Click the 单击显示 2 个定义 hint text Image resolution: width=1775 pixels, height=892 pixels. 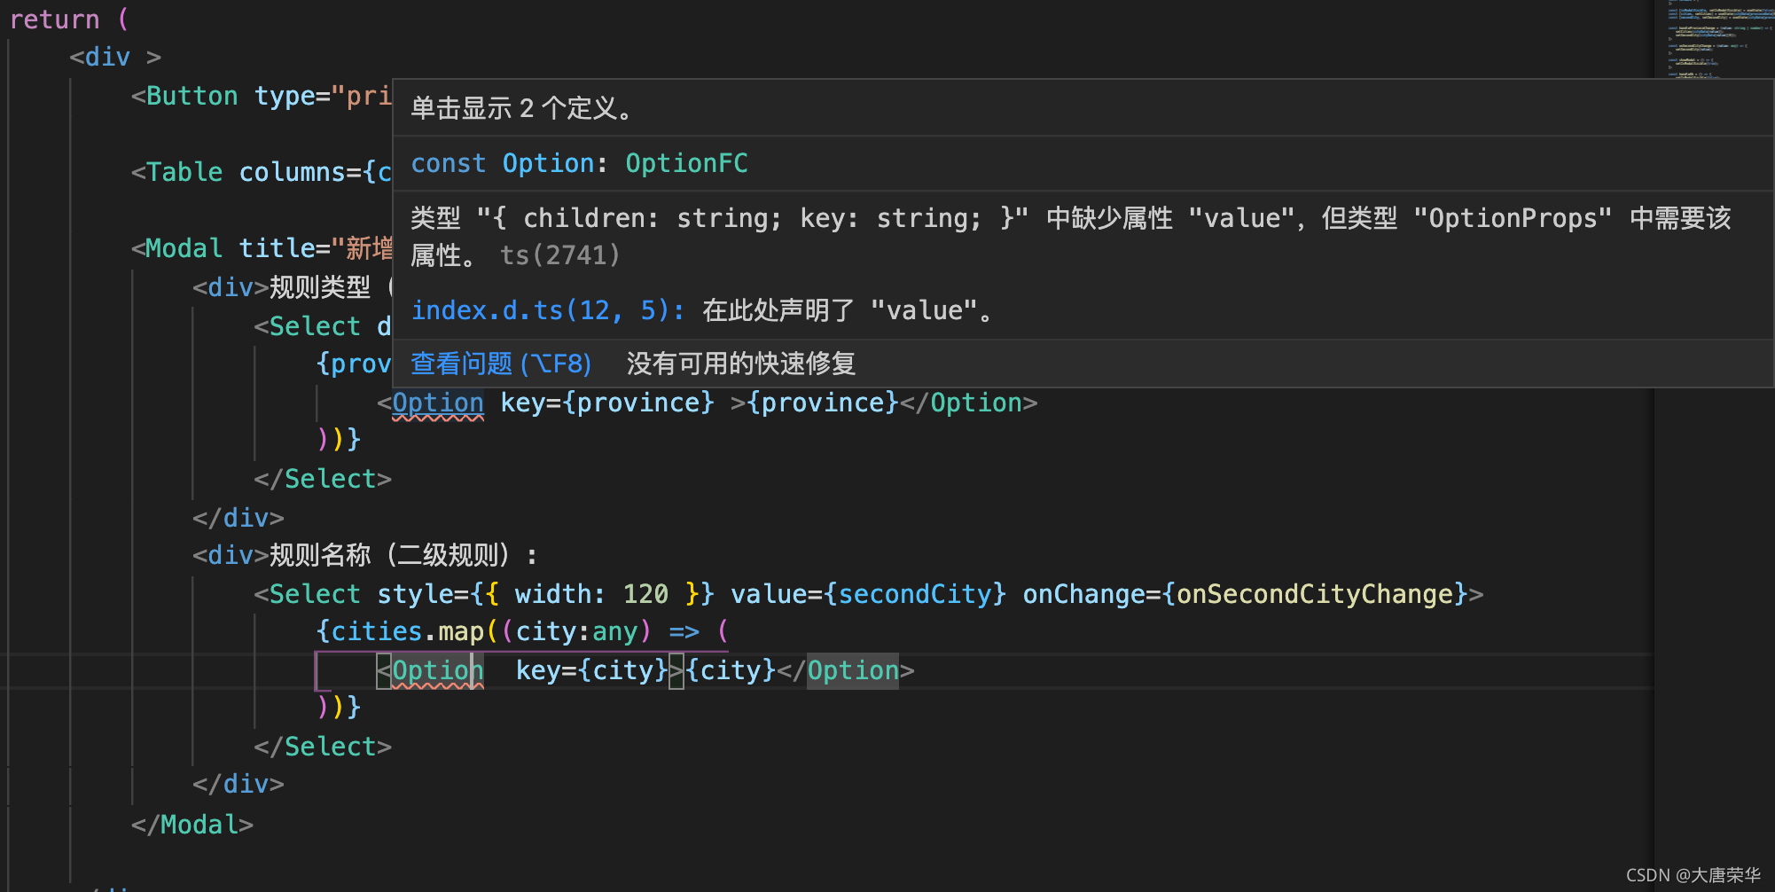click(522, 108)
